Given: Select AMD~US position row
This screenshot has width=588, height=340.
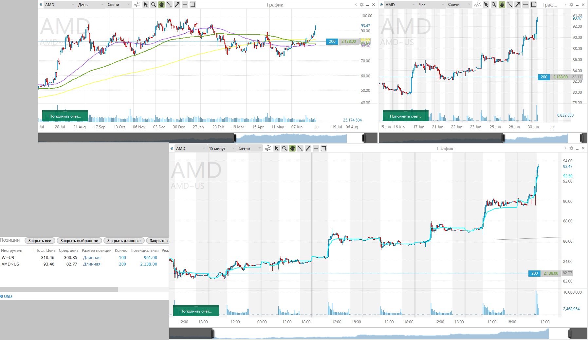Looking at the screenshot, I should (84, 264).
